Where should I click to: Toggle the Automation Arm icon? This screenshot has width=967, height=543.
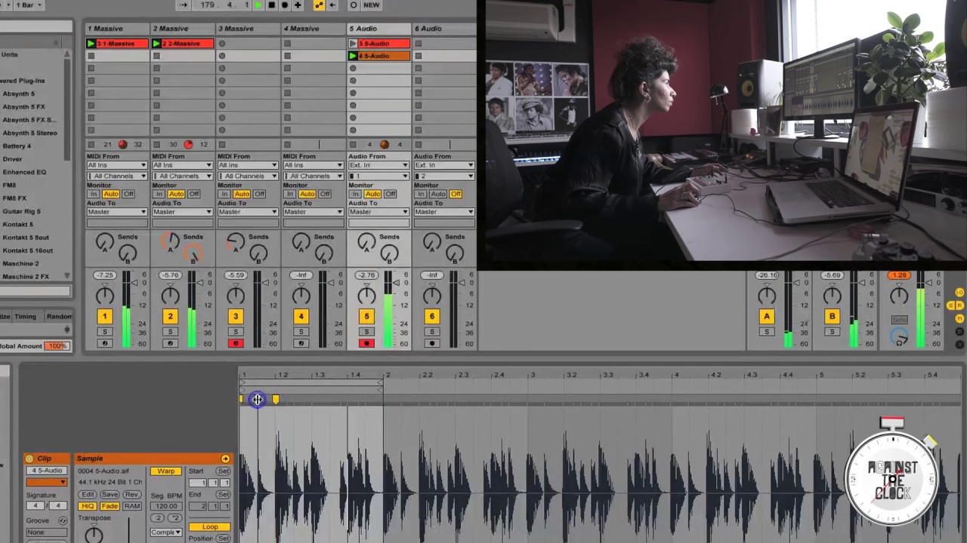tap(319, 5)
